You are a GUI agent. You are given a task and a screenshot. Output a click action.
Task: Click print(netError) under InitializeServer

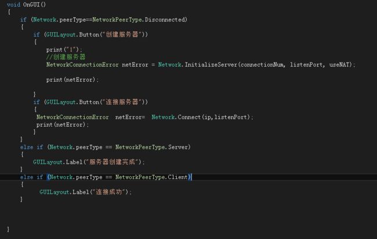pyautogui.click(x=72, y=80)
